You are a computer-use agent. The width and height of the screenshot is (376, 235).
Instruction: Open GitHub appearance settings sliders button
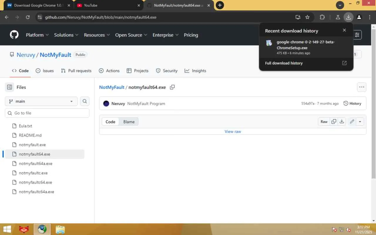tap(357, 35)
